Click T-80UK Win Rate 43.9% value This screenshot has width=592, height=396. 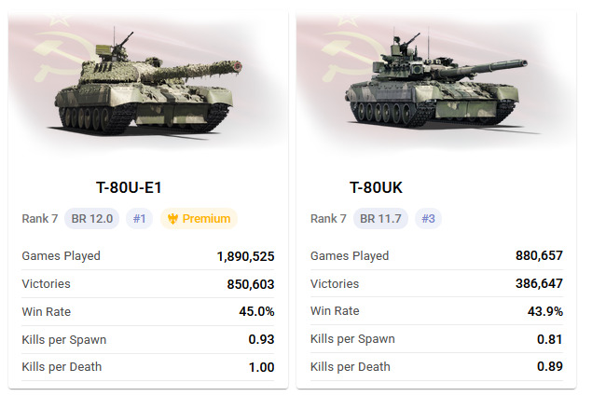coord(545,311)
